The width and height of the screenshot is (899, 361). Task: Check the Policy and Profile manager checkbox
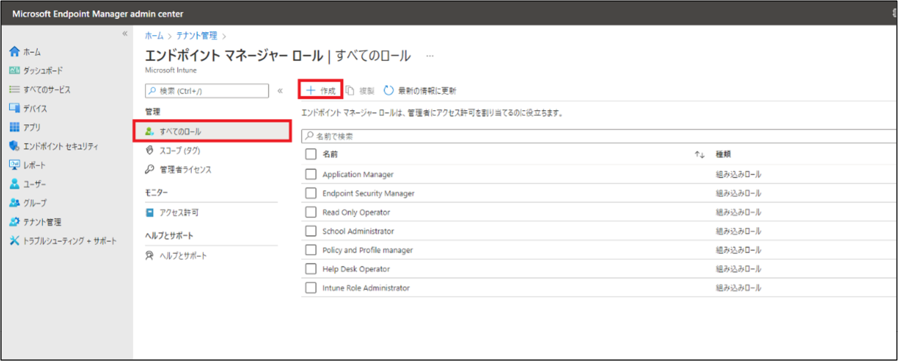point(311,250)
